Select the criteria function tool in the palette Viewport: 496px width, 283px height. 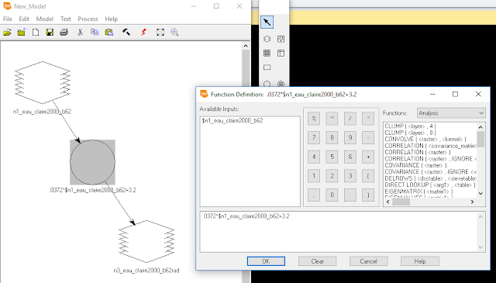281,84
